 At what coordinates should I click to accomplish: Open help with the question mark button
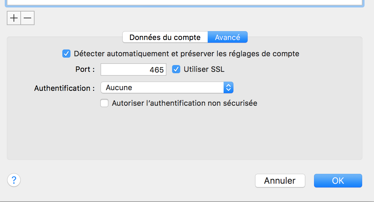tap(14, 180)
